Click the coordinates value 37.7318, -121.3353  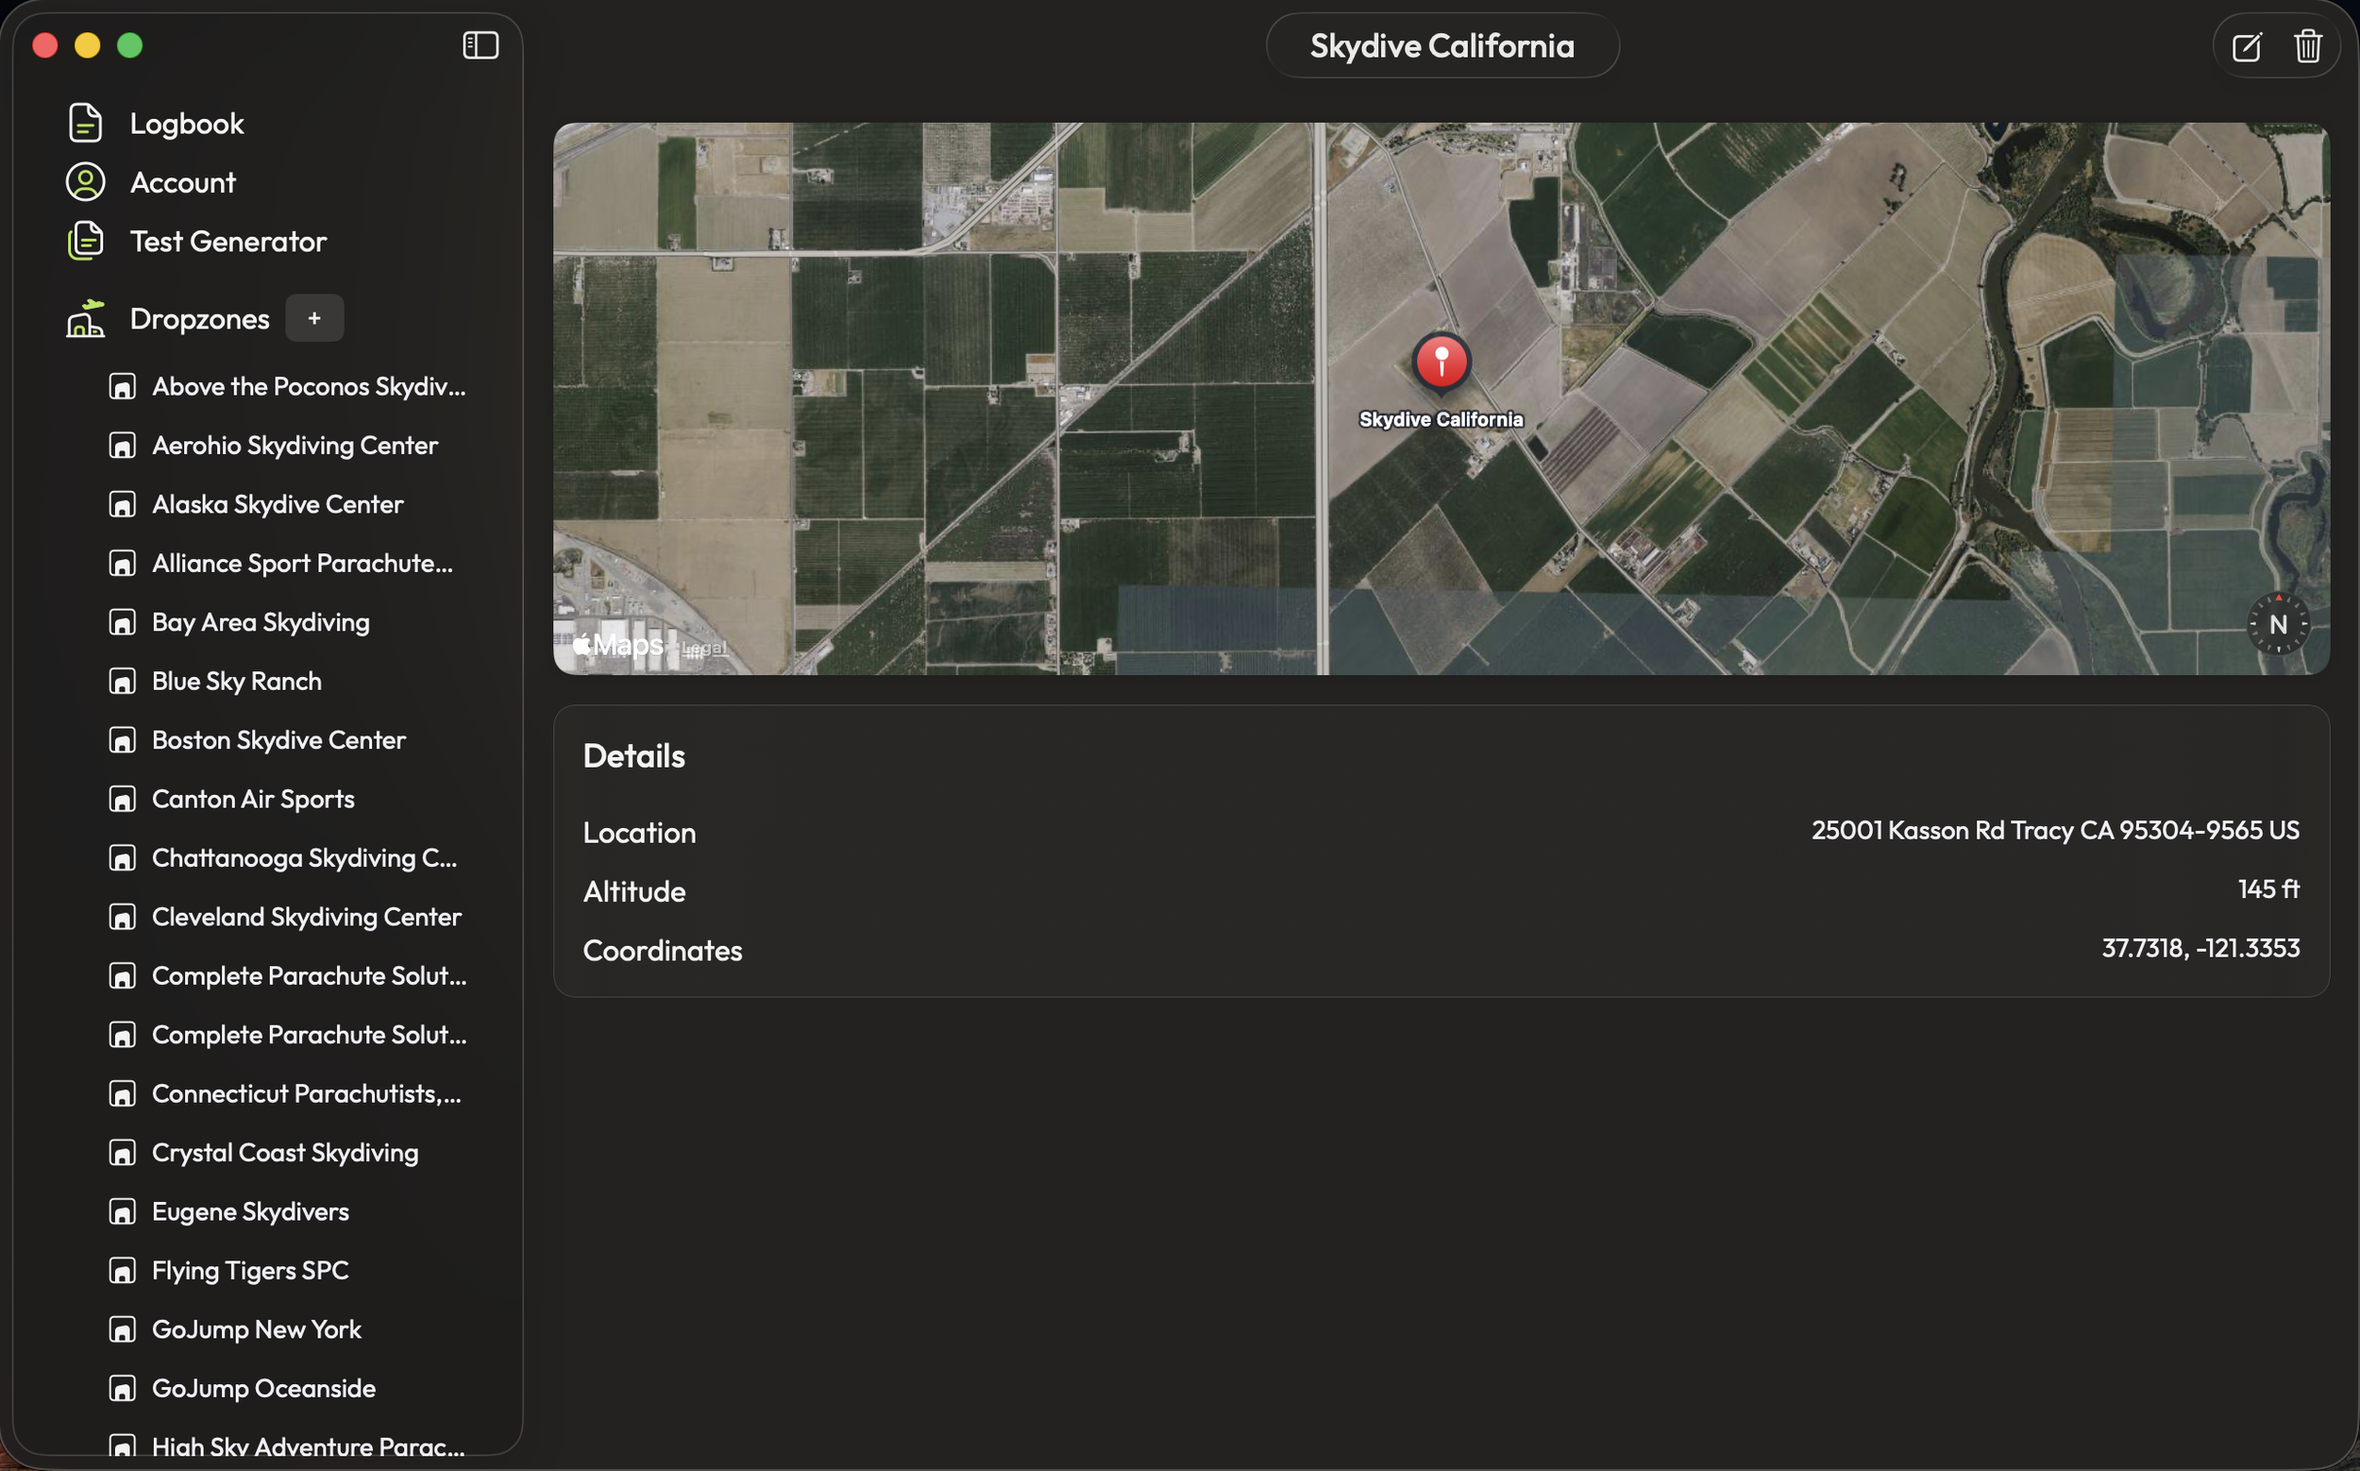tap(2200, 948)
